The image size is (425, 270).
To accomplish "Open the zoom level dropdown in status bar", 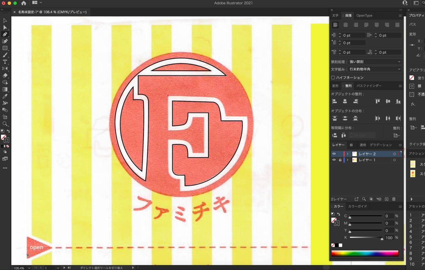I will (x=29, y=268).
